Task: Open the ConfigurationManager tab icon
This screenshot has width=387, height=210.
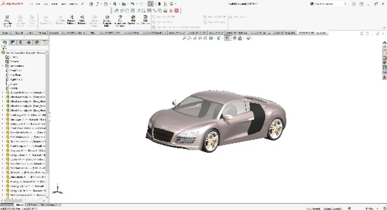Action: click(x=21, y=43)
